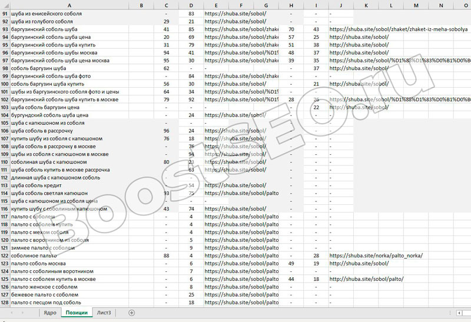Open zhaket-iz-meha-sobolya URL in row 93
The image size is (471, 322).
[x=399, y=29]
